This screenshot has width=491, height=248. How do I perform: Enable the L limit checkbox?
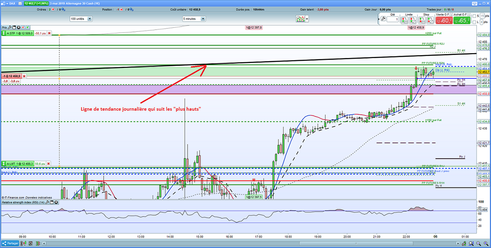pos(474,22)
